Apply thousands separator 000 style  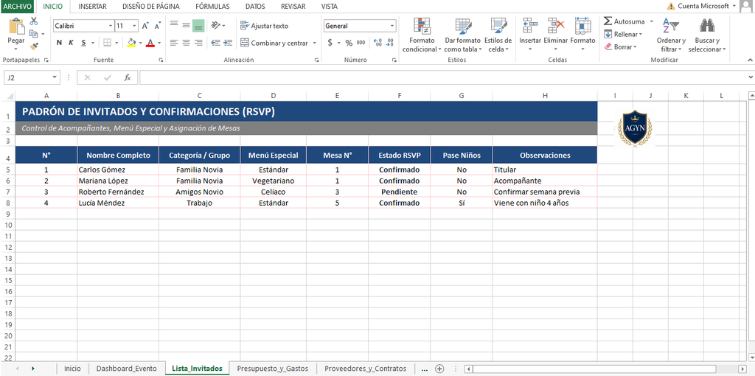tap(361, 43)
